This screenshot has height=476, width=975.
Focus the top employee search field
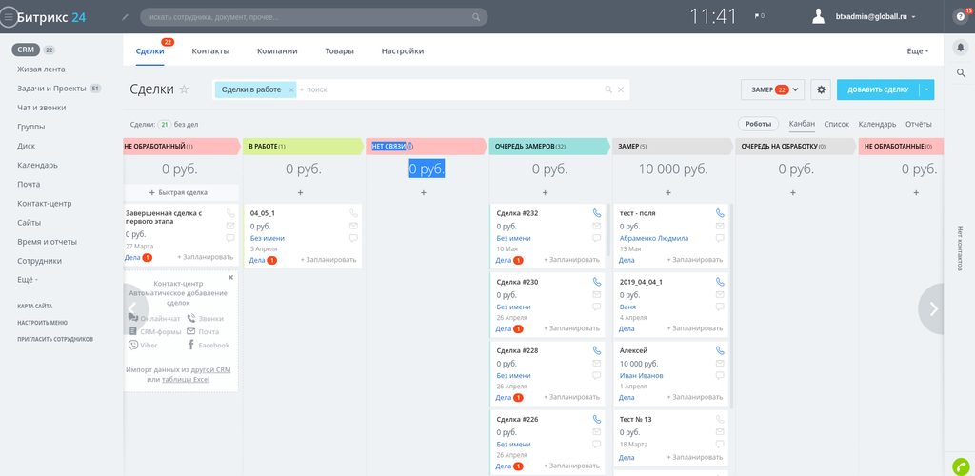point(314,17)
